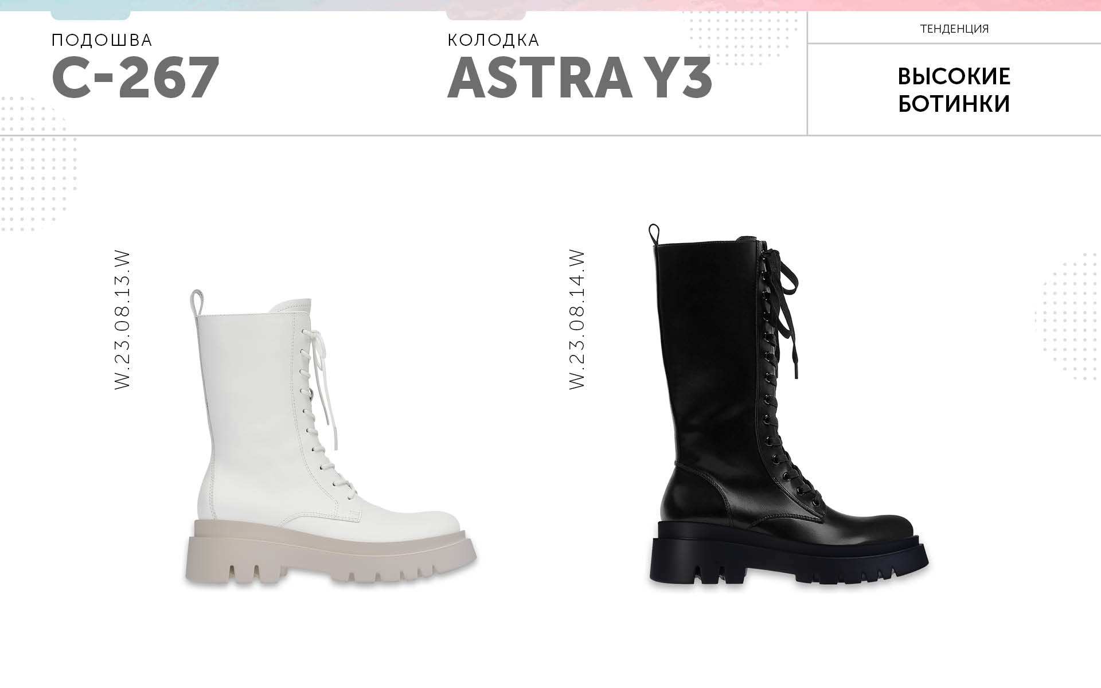Select the C-267 sole heading
The width and height of the screenshot is (1101, 688).
click(135, 78)
